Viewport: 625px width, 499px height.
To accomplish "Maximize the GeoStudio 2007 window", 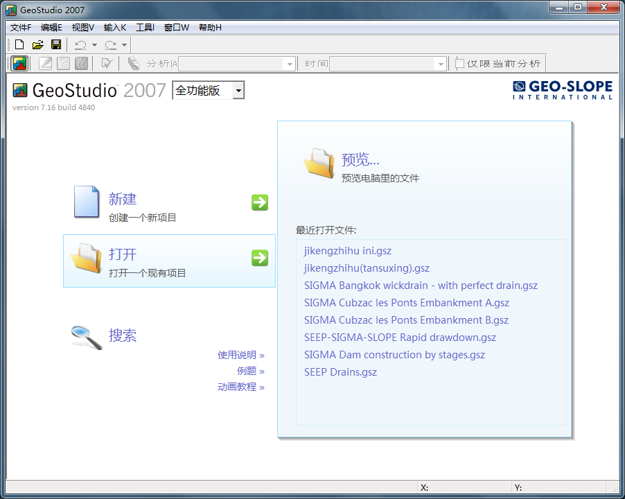I will (x=578, y=7).
